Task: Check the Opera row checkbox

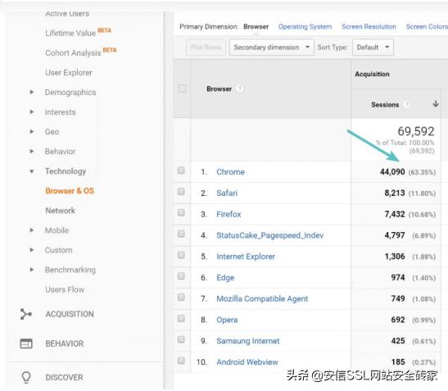Action: tap(181, 318)
